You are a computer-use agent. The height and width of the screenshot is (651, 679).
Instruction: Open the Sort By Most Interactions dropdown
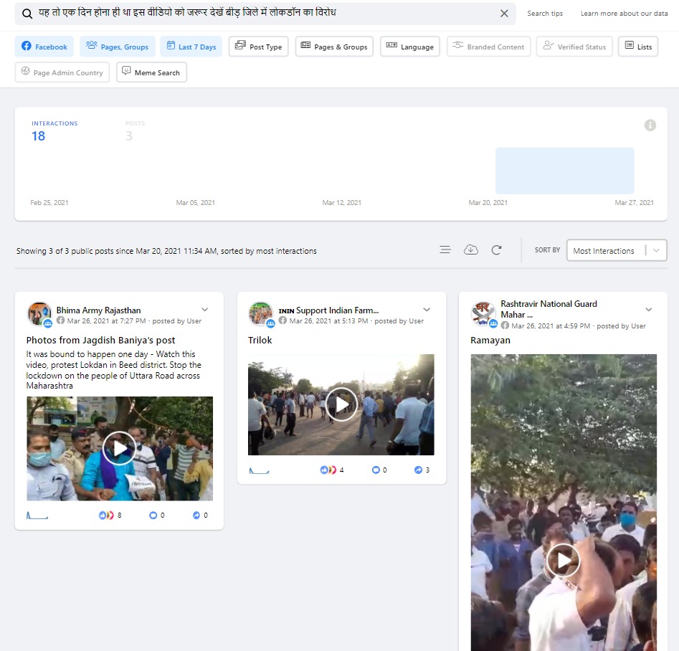click(617, 250)
